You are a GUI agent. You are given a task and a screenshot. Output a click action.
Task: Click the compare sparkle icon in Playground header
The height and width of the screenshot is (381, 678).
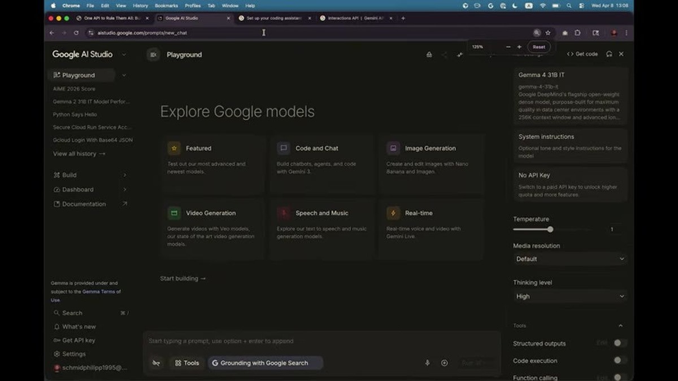click(x=460, y=55)
